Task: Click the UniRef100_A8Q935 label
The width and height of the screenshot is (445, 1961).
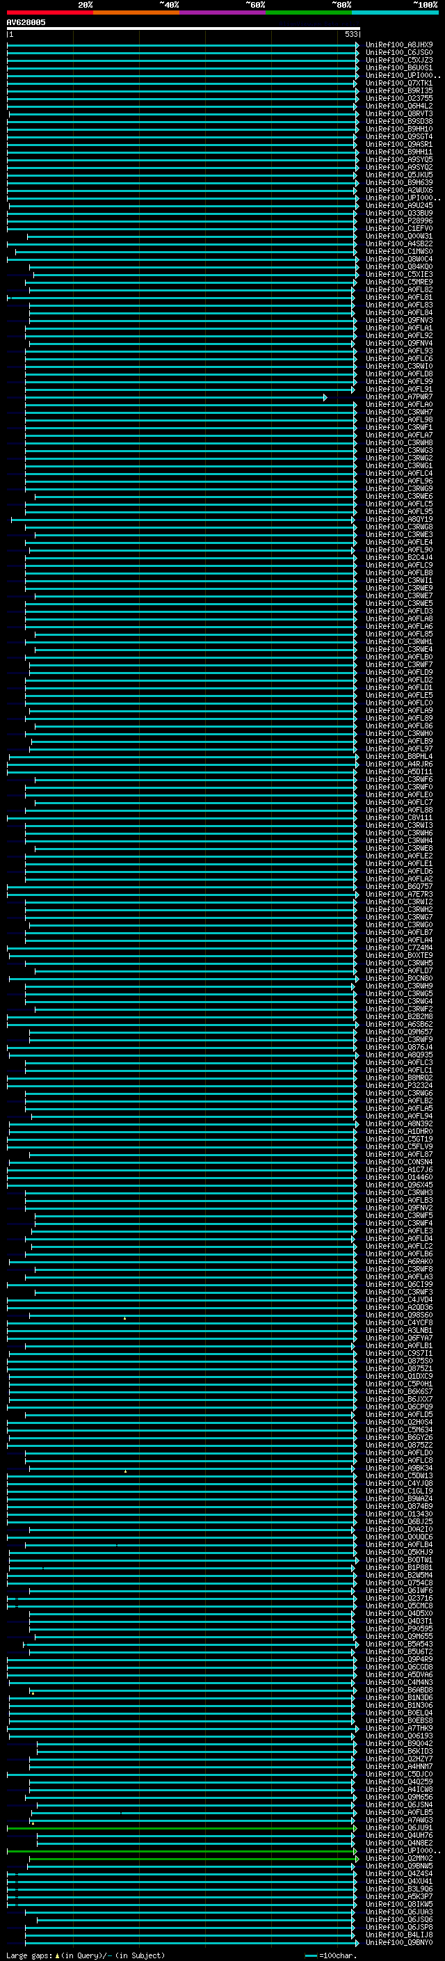Action: click(x=399, y=1055)
